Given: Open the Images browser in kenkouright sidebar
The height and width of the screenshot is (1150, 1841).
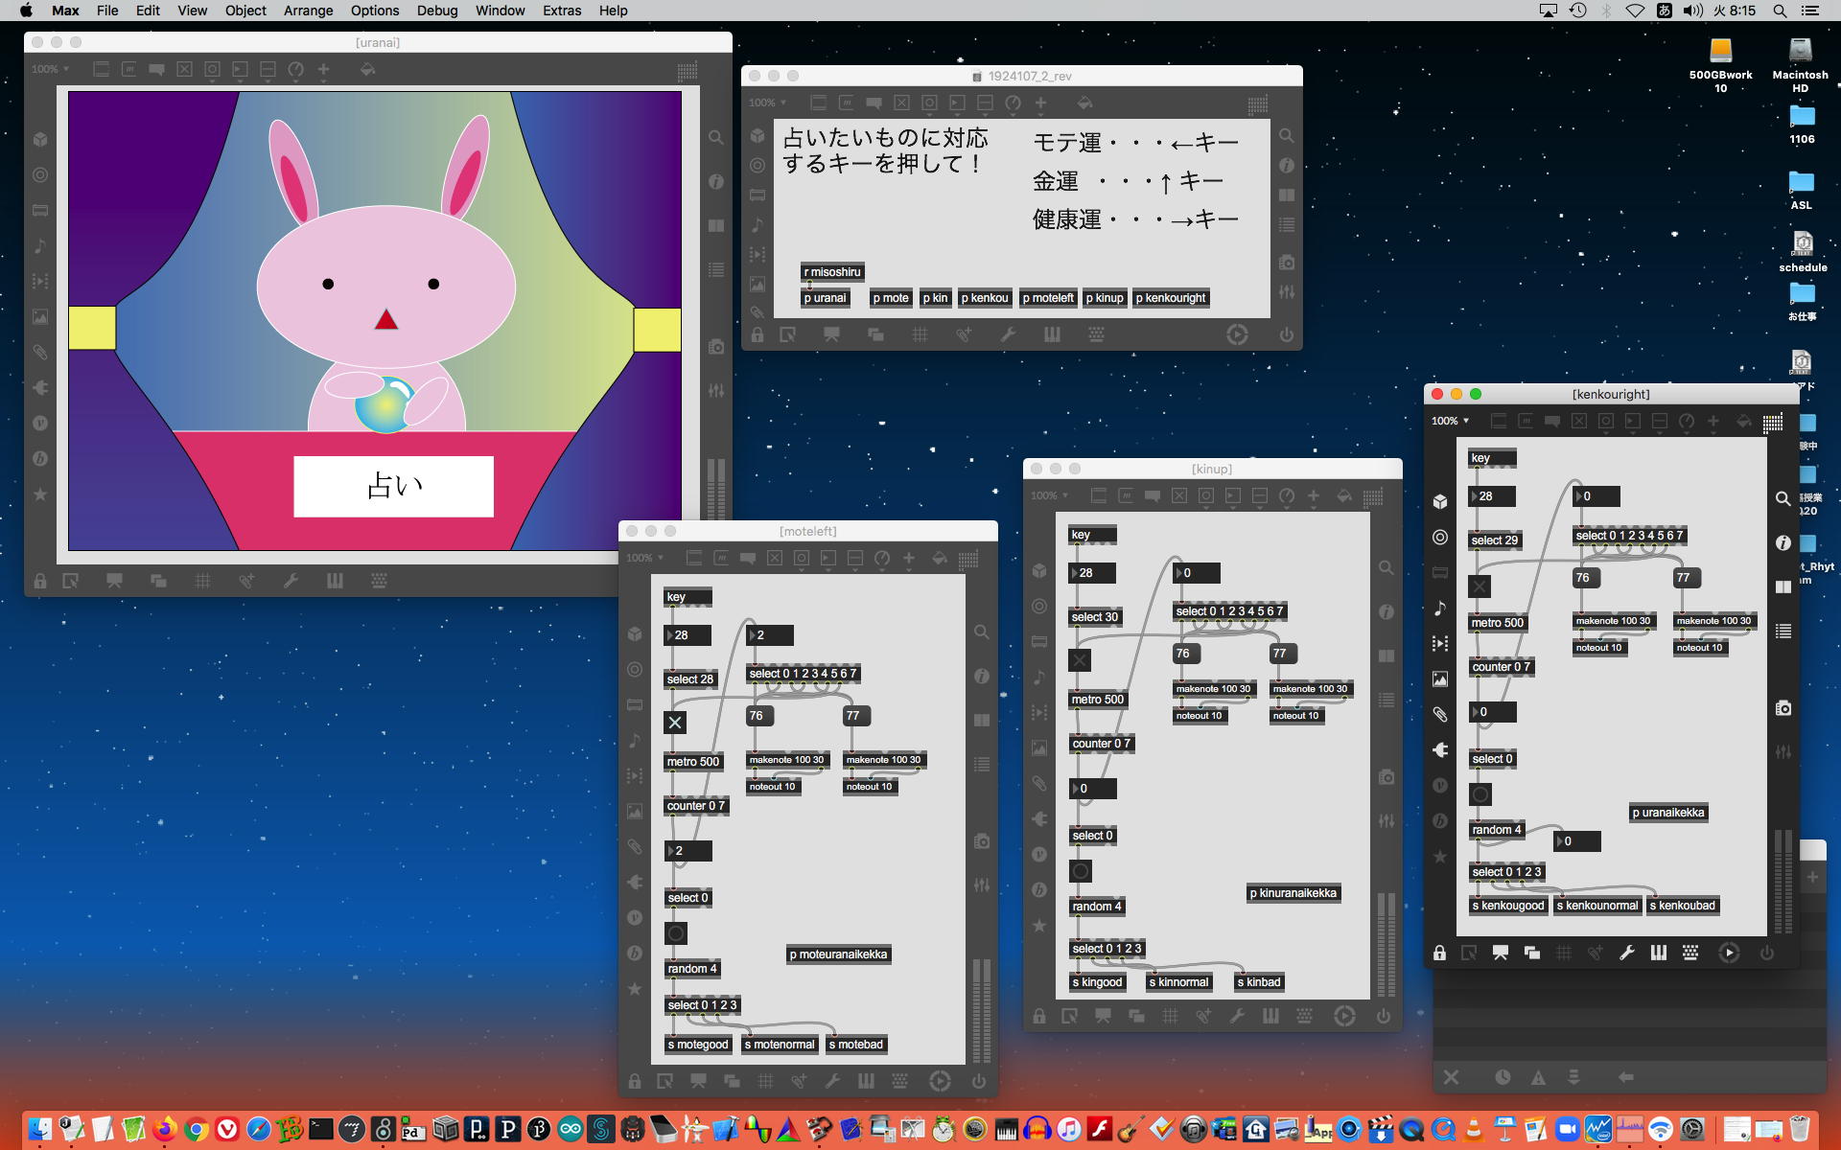Looking at the screenshot, I should point(1440,679).
